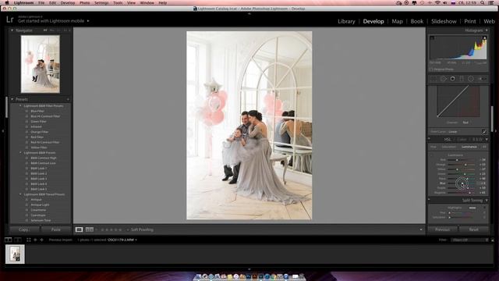This screenshot has width=499, height=281.
Task: Select the Hue tab in HSL
Action: [434, 147]
